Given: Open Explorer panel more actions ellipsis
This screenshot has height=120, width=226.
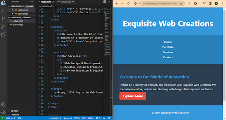Looking at the screenshot, I should pos(32,2).
